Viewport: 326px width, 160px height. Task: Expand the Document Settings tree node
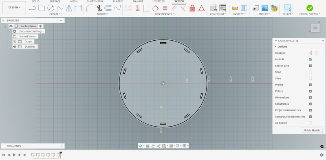tap(9, 31)
